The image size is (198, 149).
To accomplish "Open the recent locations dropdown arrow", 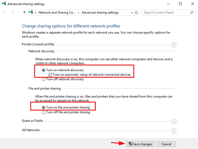I will point(19,13).
